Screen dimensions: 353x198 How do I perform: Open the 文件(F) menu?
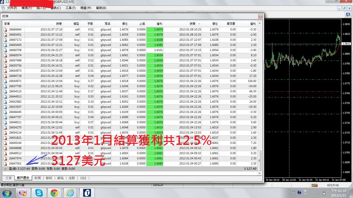click(12, 8)
